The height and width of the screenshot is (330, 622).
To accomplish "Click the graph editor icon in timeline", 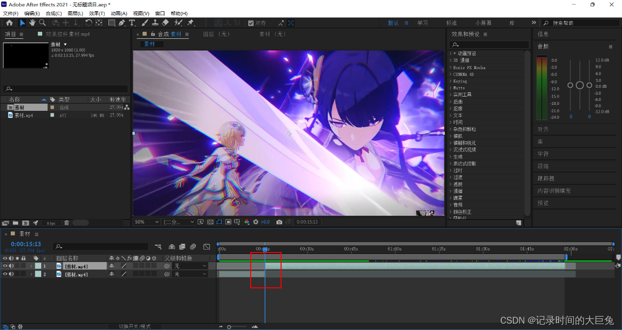I will [x=207, y=247].
